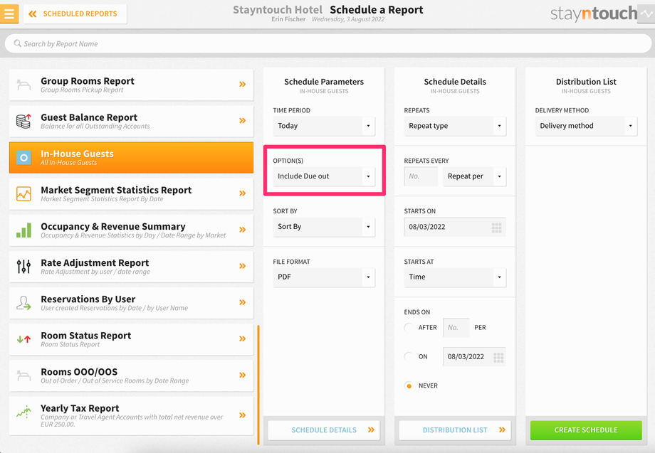This screenshot has height=453, width=655.
Task: Click the After number of periods field
Action: click(x=456, y=327)
